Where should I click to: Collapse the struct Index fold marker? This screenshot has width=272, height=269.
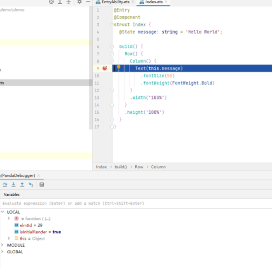click(112, 25)
